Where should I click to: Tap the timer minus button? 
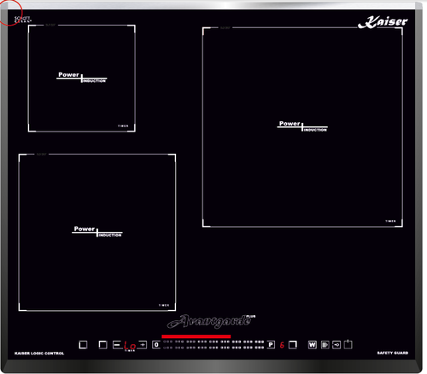117,345
